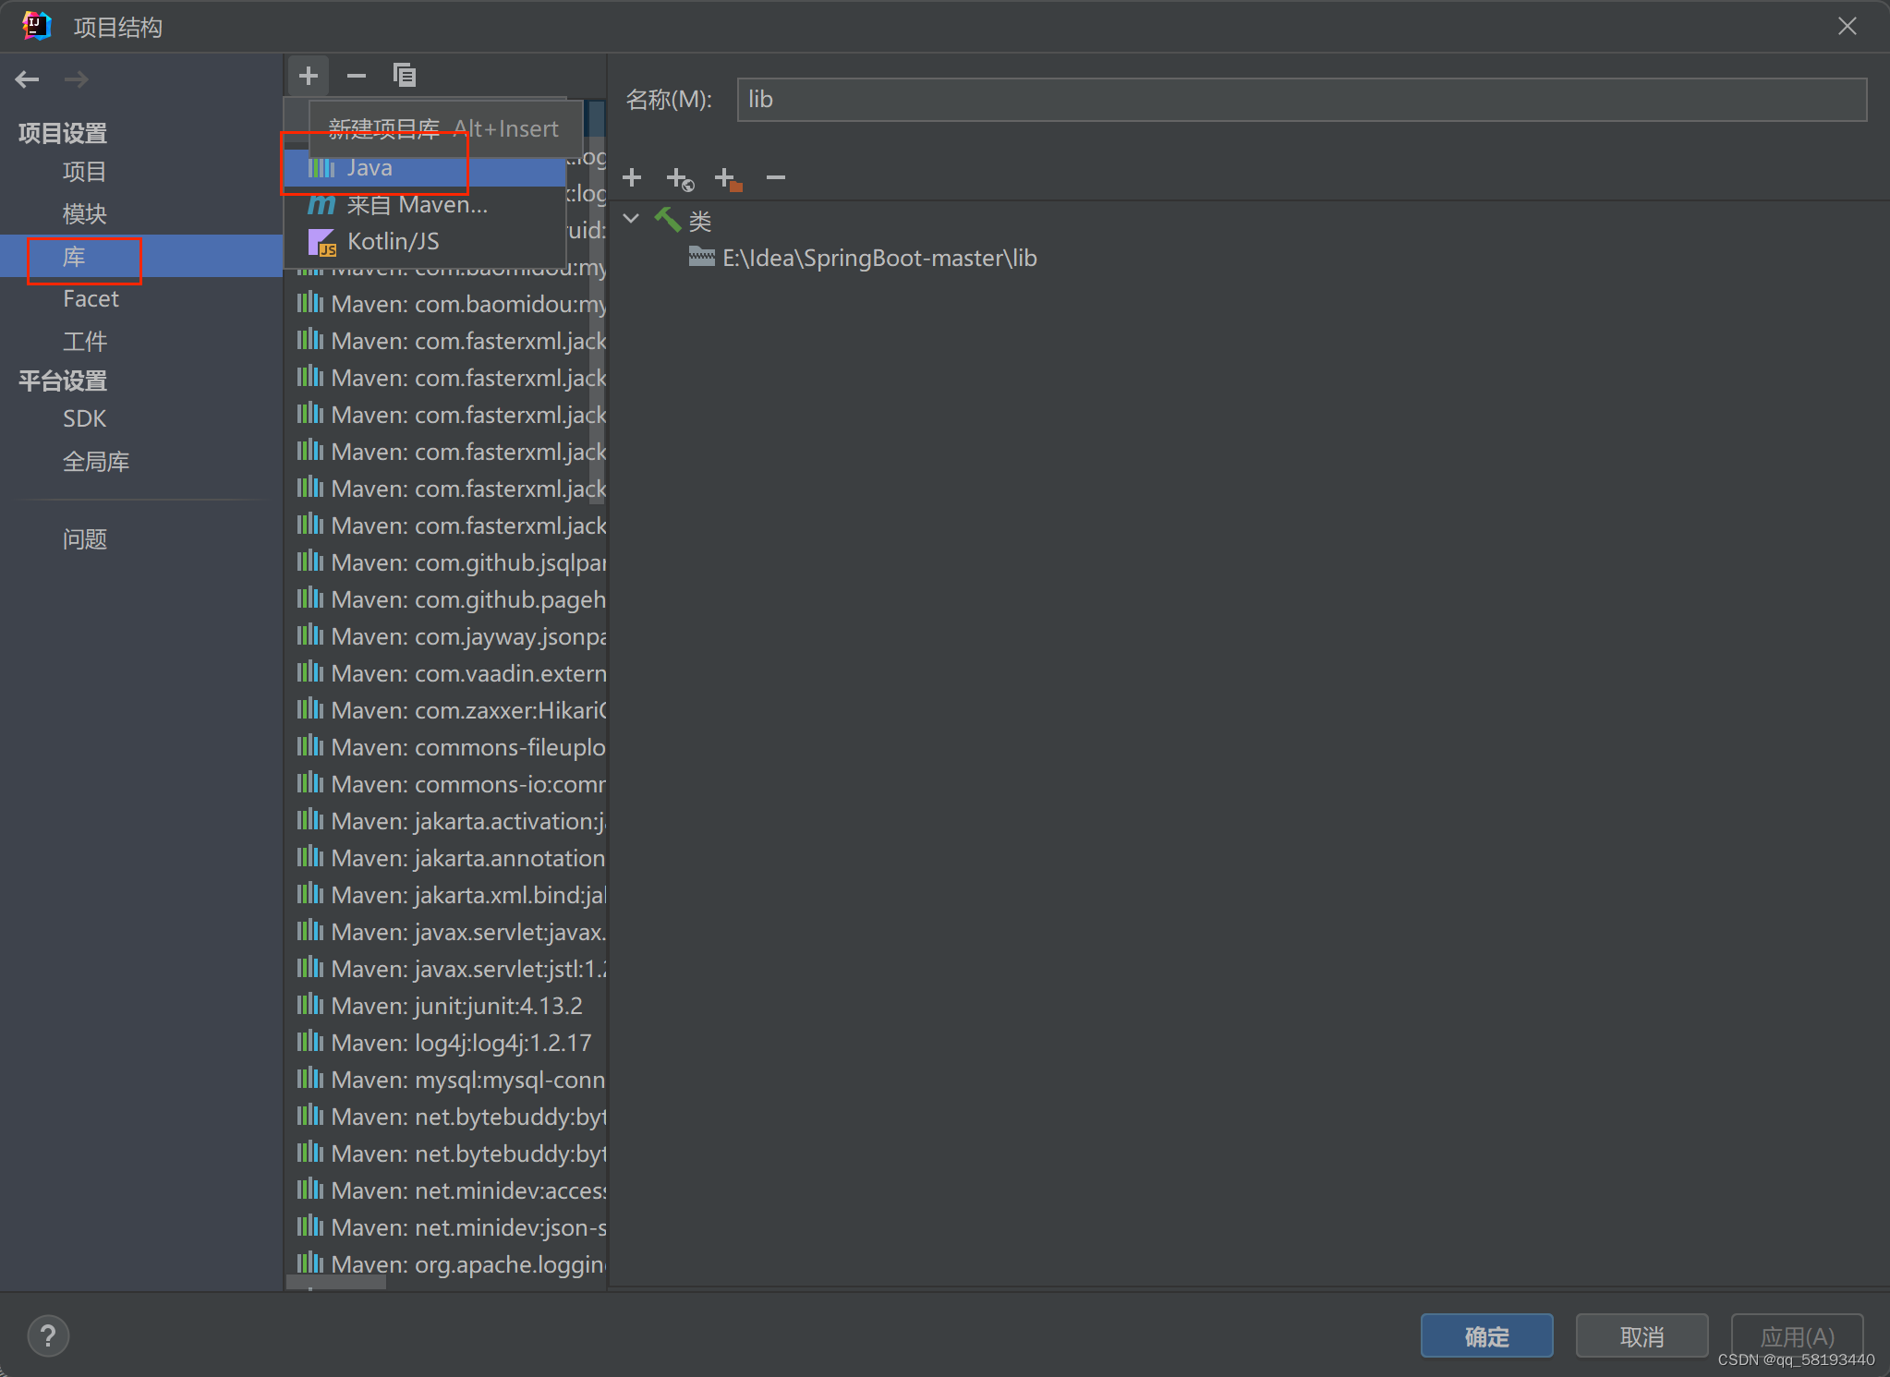Viewport: 1890px width, 1377px height.
Task: Select 模块 in project settings sidebar
Action: point(85,214)
